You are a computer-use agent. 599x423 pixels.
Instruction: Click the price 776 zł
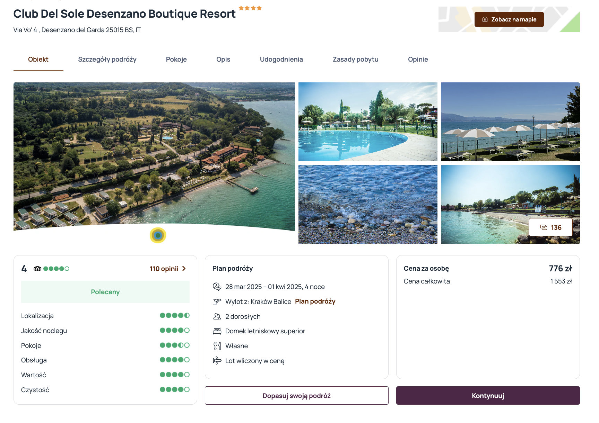(561, 269)
